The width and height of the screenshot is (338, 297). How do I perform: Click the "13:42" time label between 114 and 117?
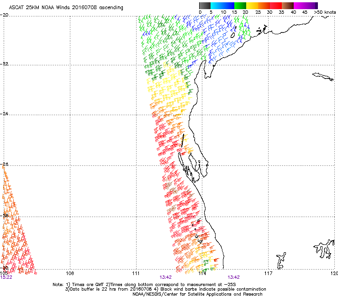(x=234, y=277)
